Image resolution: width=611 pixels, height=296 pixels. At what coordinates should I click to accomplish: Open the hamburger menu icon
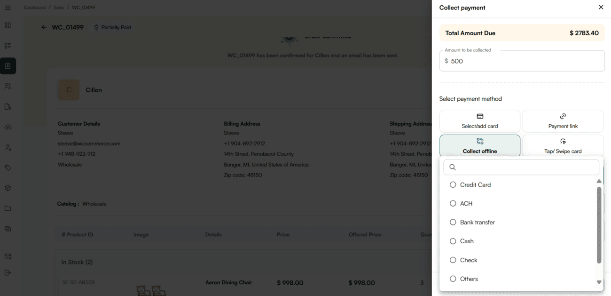tap(8, 8)
